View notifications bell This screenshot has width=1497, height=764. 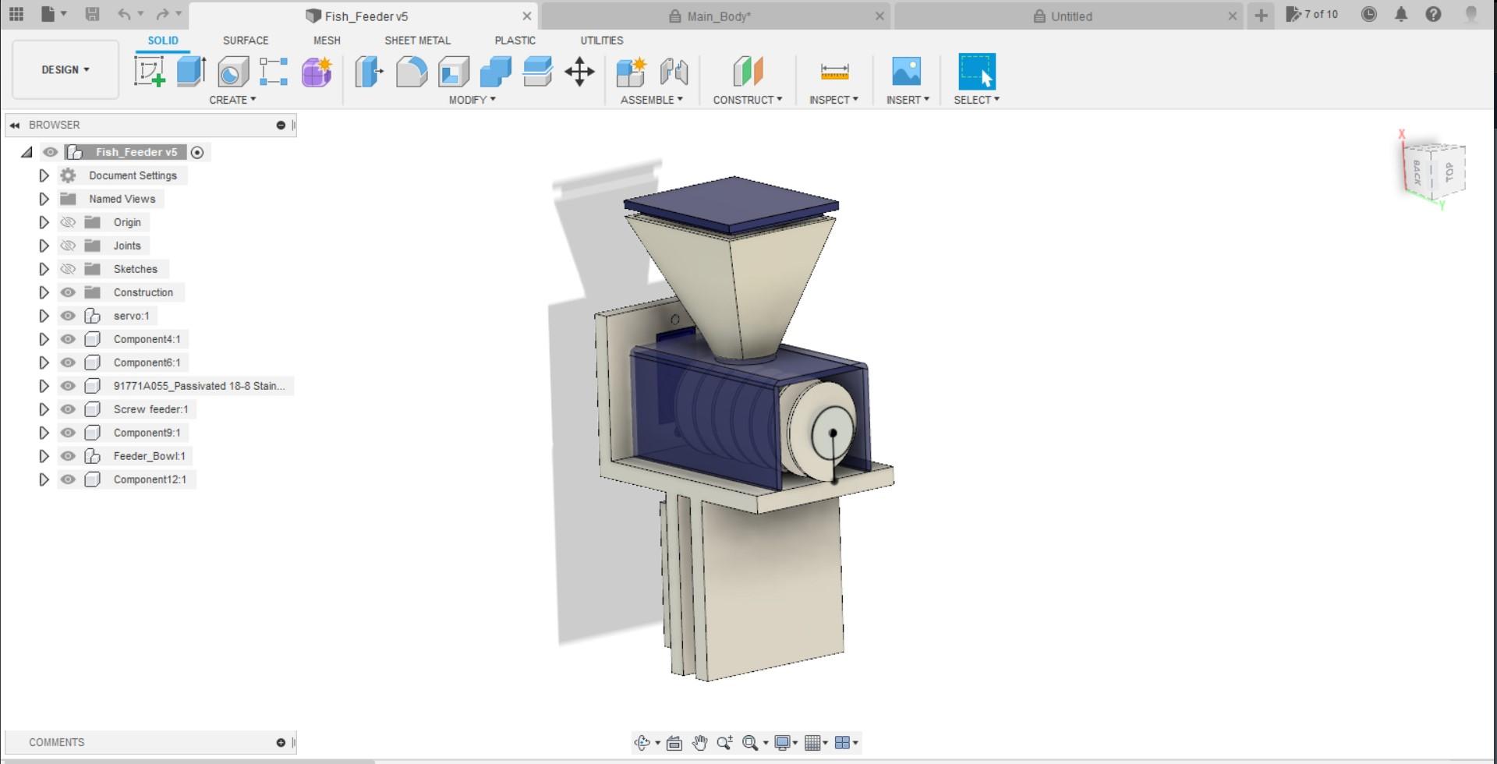coord(1401,14)
